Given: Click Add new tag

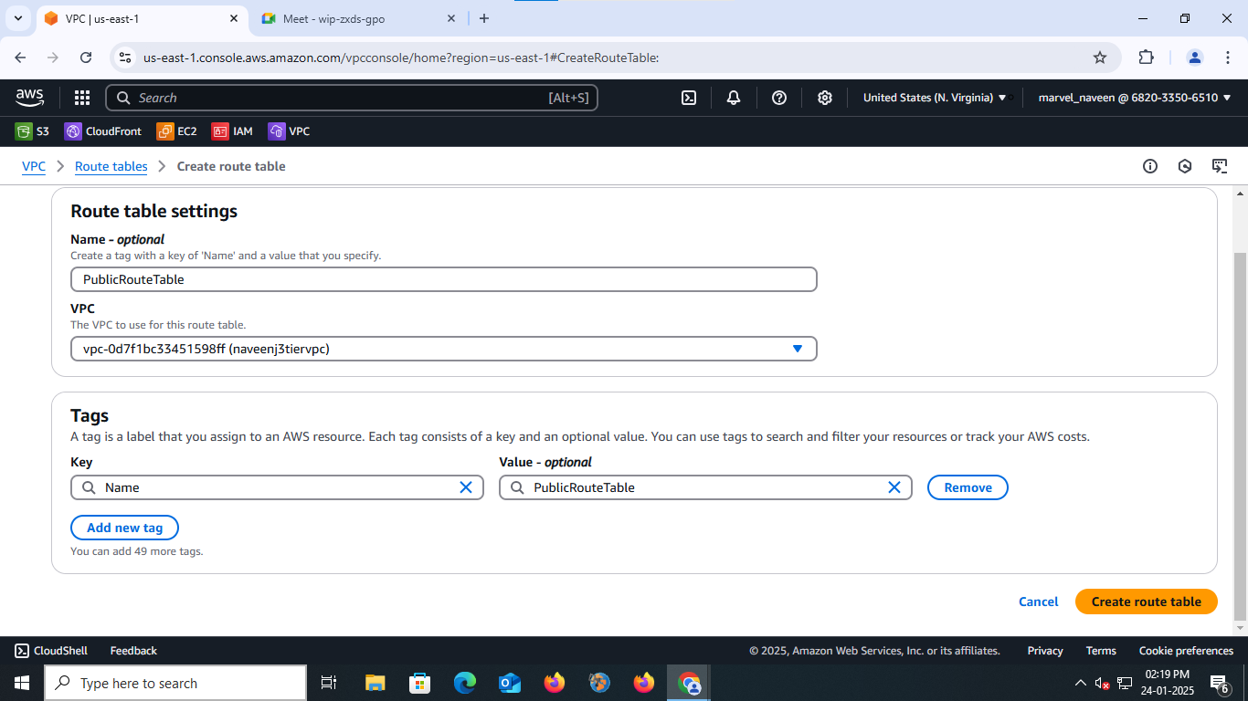Looking at the screenshot, I should [x=124, y=528].
